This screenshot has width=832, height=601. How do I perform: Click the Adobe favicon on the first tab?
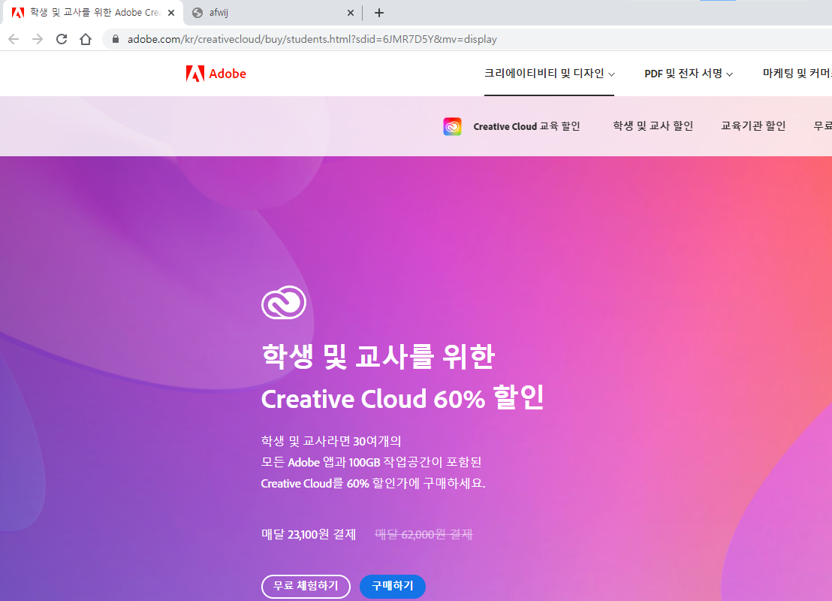coord(18,13)
